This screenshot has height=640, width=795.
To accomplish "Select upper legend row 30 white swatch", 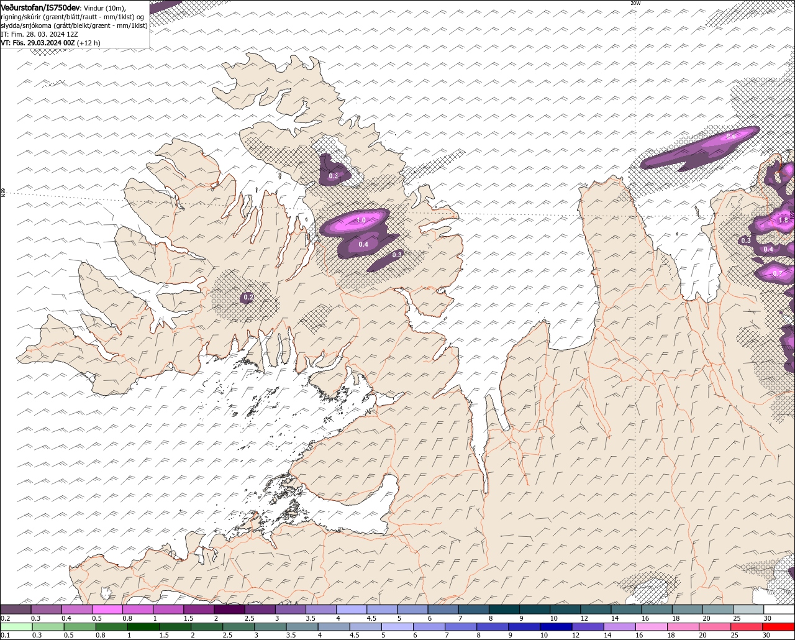I will [779, 610].
